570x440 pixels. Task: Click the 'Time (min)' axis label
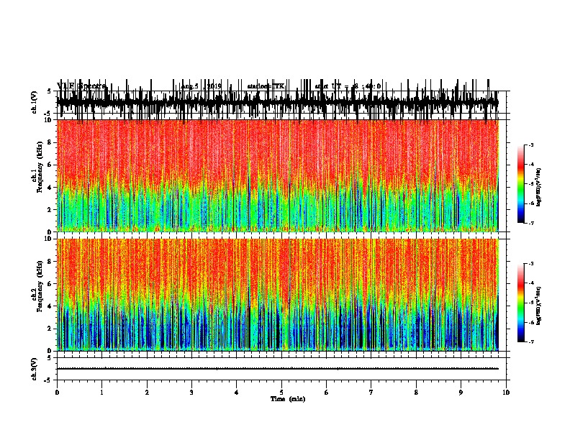click(288, 399)
